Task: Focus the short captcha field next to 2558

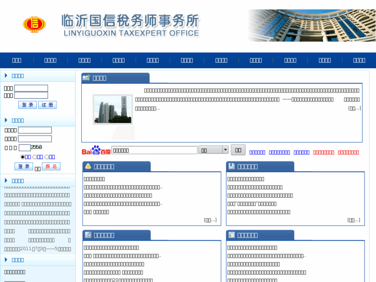Action: [x=25, y=147]
